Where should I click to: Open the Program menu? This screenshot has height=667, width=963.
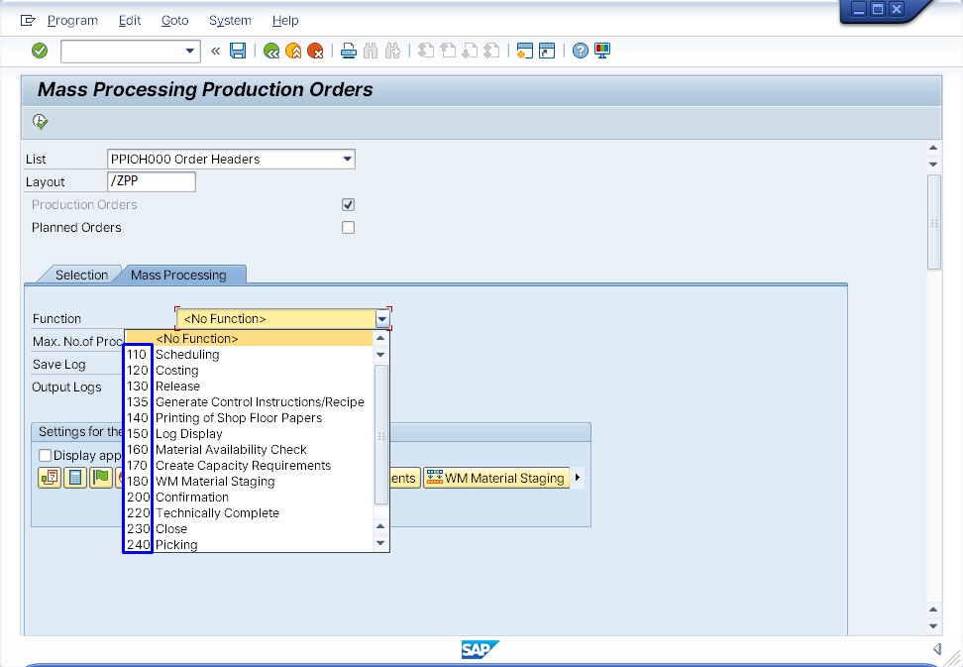pyautogui.click(x=72, y=20)
